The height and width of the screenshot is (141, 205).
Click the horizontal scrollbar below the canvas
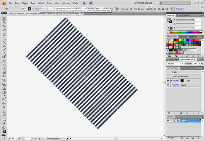tap(116, 139)
